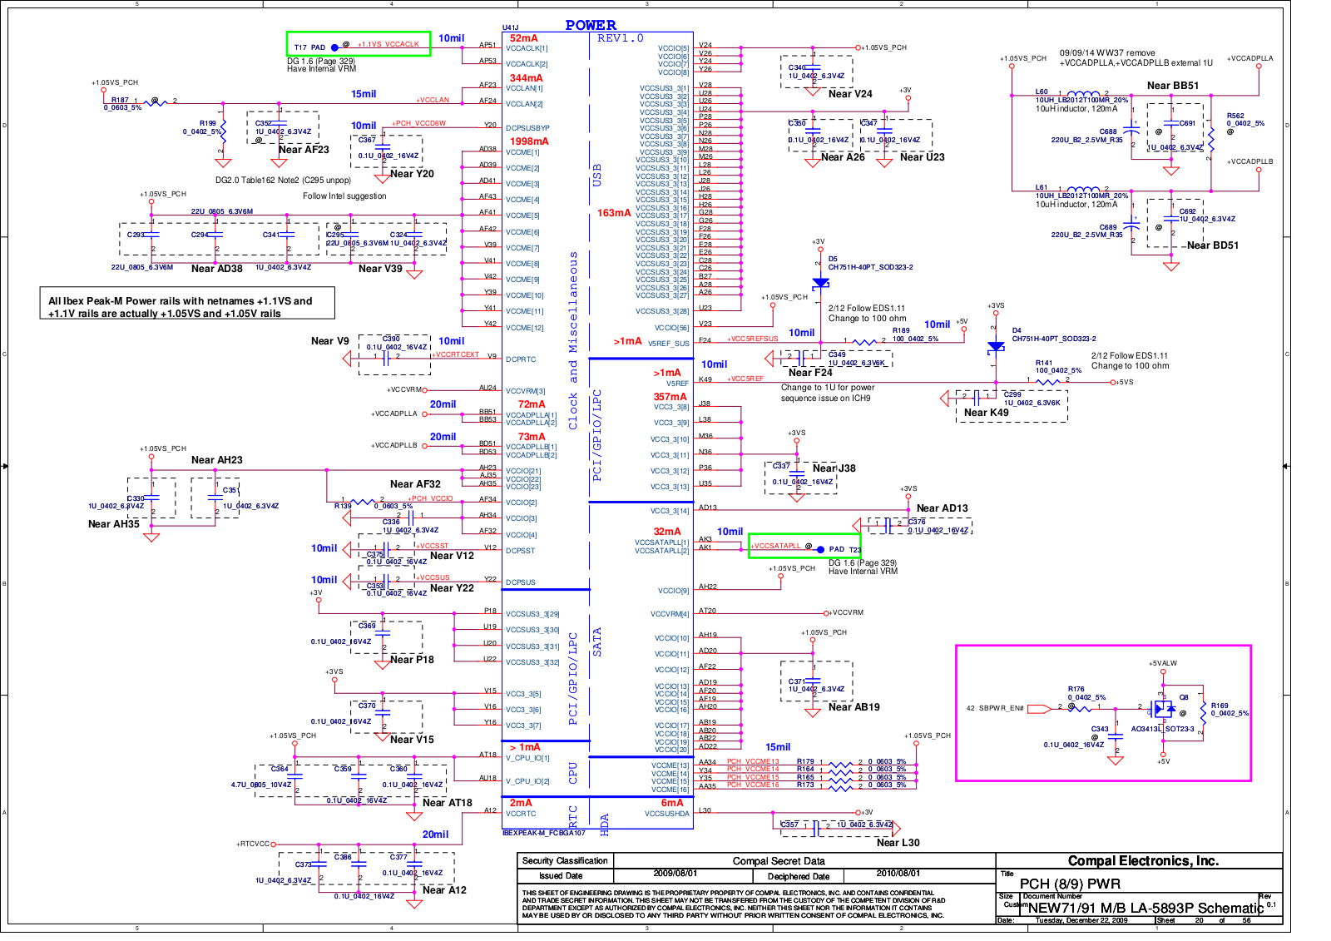
Task: Select capacitor C340 symbol
Action: coord(813,67)
